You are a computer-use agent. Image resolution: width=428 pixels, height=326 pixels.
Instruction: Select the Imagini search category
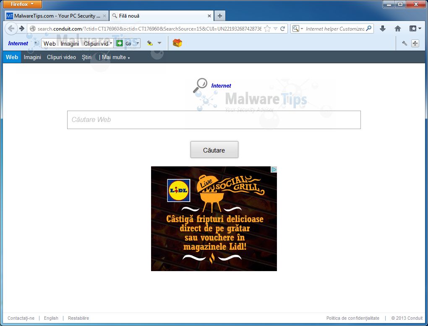click(32, 57)
